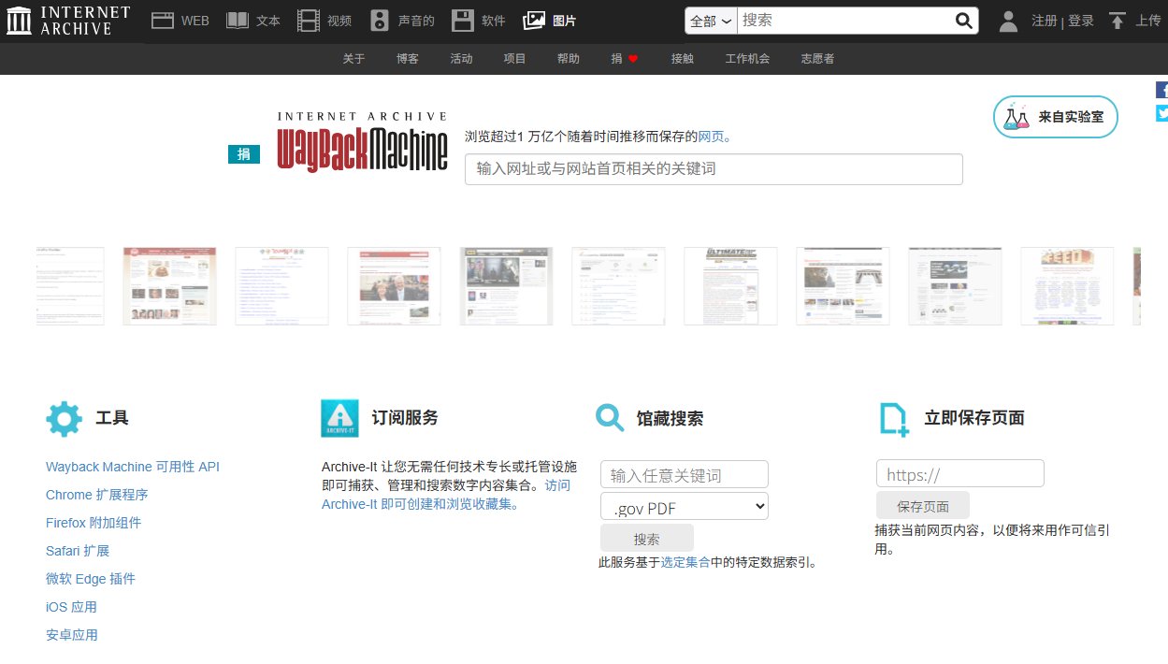Open the iOS 应用 link
Screen dimensions: 1168x664
point(71,607)
